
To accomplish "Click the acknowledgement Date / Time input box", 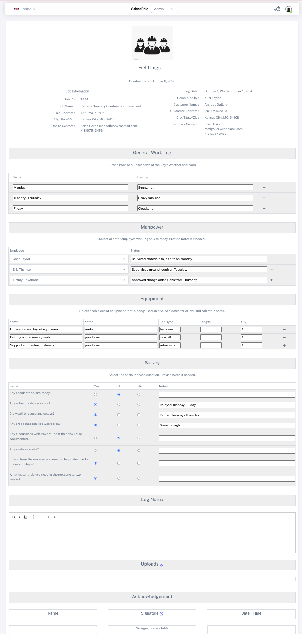I will [251, 630].
